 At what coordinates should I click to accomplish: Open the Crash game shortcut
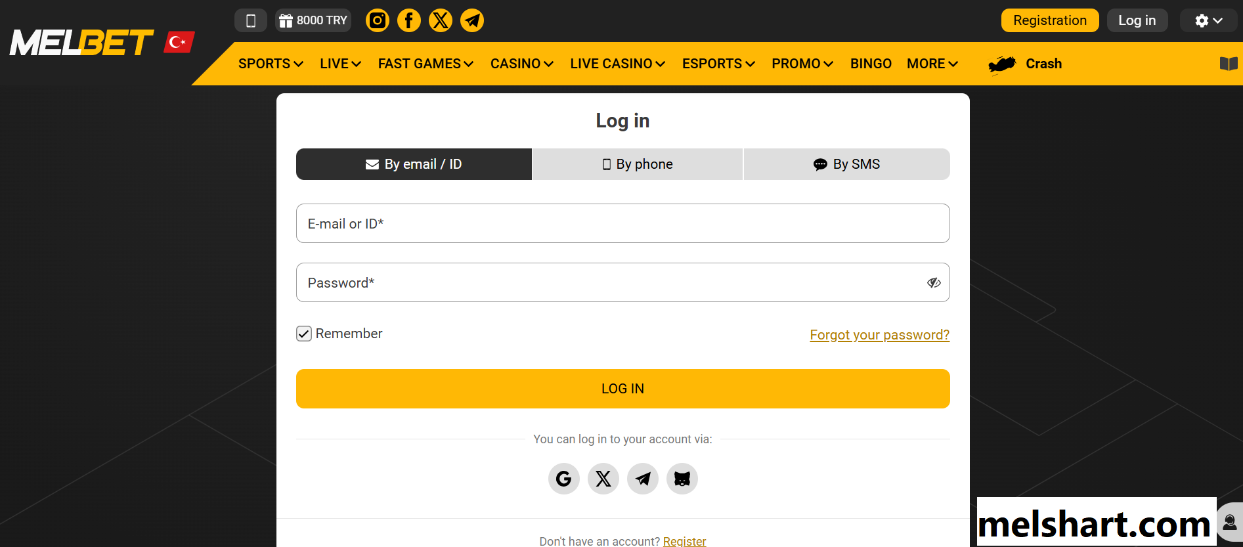(x=1026, y=64)
